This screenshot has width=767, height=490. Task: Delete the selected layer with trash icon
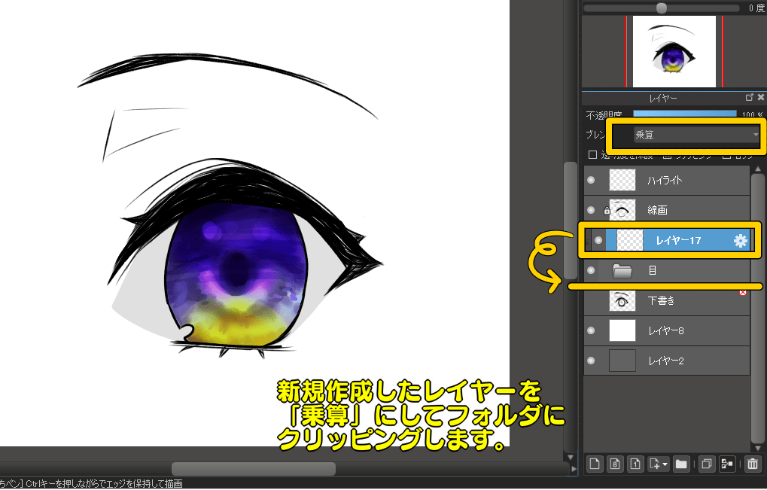752,464
